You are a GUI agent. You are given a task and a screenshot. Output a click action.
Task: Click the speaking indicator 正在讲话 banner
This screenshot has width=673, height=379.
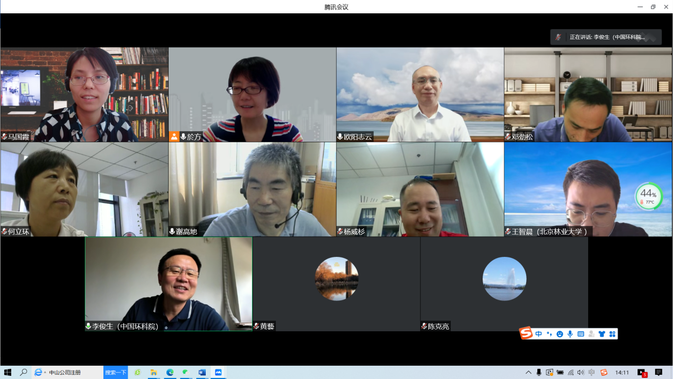(606, 37)
